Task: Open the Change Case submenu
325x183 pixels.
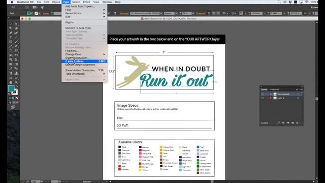Action: click(84, 54)
